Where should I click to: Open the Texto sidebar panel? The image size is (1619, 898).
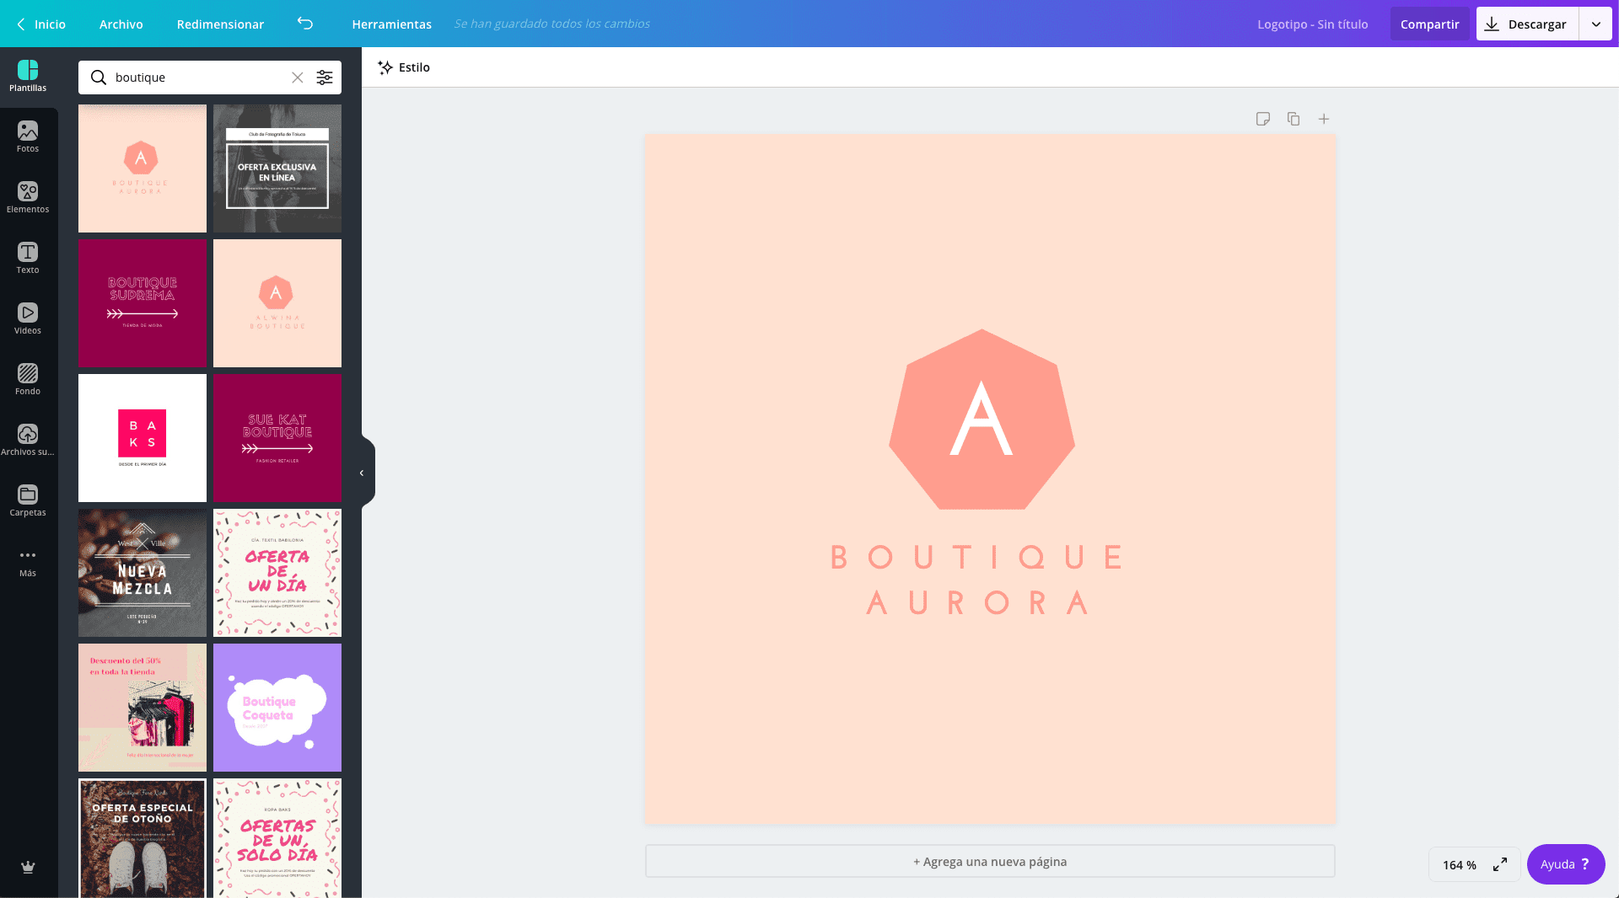[28, 259]
